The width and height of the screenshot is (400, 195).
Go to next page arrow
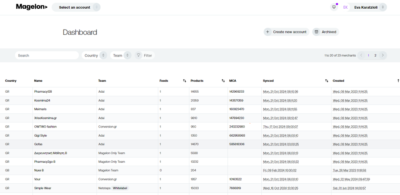[383, 55]
